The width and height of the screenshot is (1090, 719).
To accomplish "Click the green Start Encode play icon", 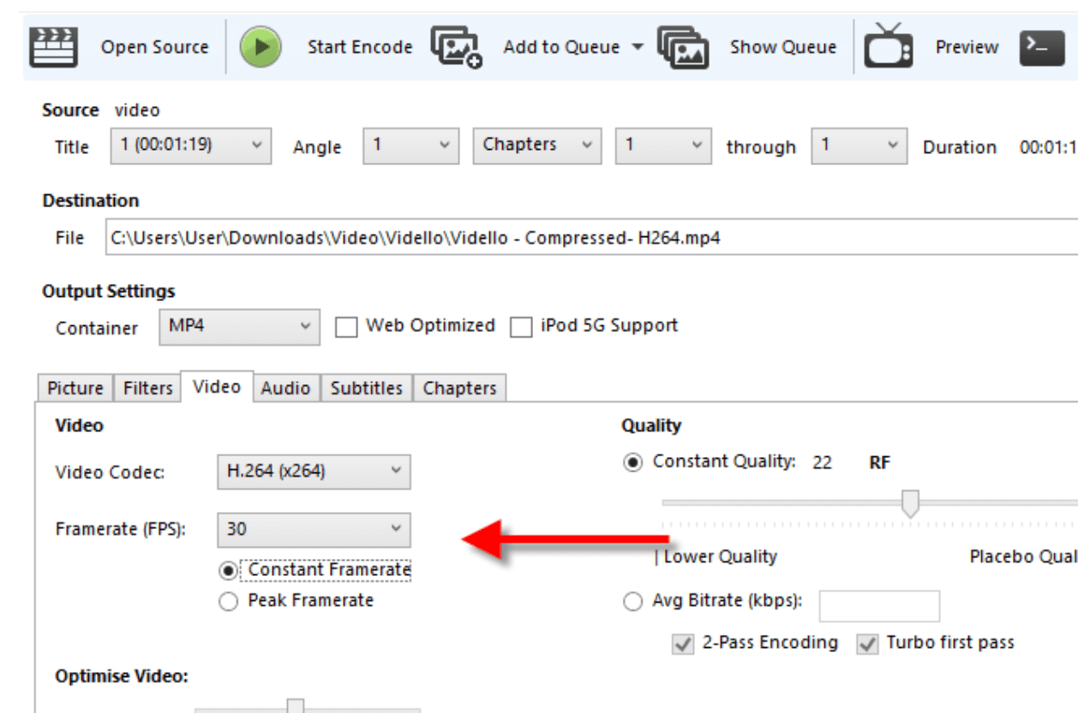I will pos(261,47).
